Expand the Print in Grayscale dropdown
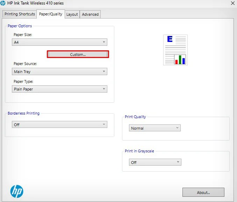Screen dimensions: 237x202 point(155,162)
